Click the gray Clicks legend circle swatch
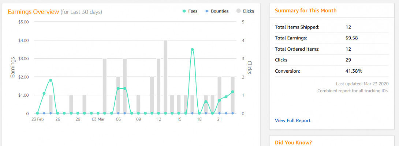This screenshot has width=399, height=146. pos(238,11)
